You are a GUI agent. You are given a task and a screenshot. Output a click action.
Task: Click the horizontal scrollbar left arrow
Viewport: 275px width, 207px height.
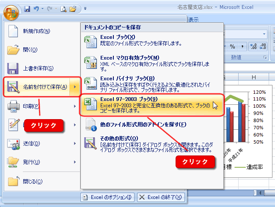pos(261,193)
